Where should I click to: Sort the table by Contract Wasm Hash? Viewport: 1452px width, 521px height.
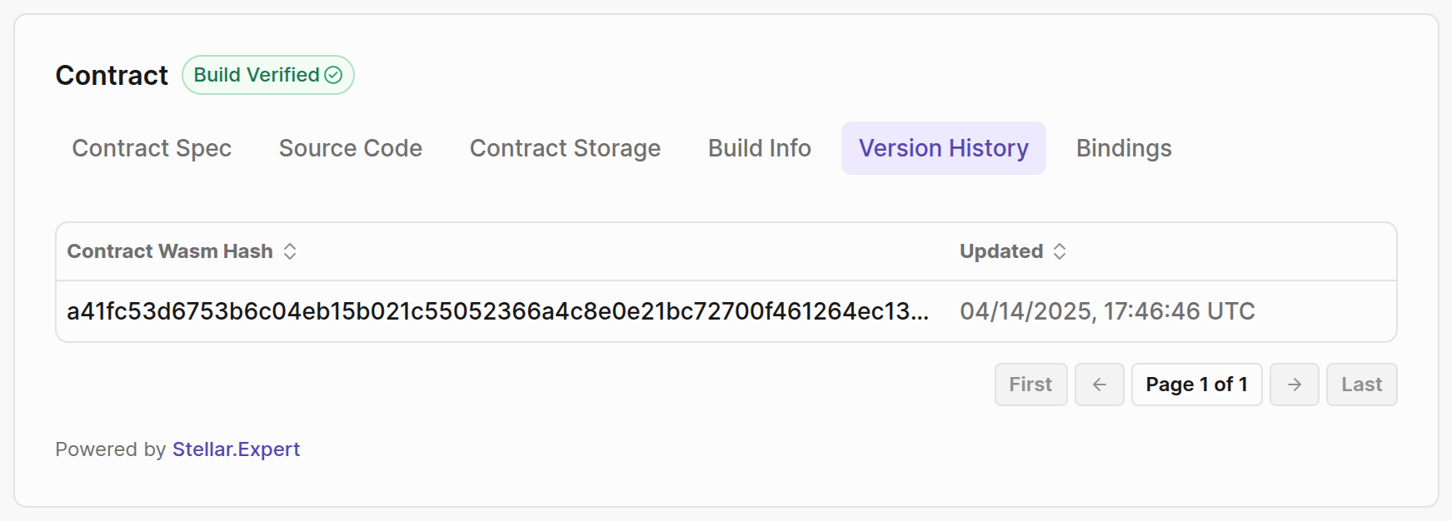click(x=169, y=251)
